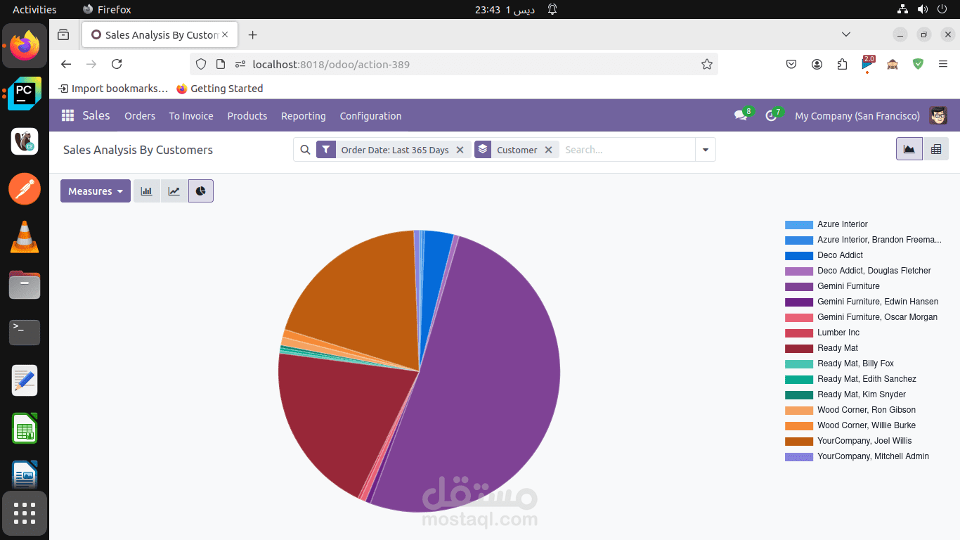This screenshot has height=540, width=960.
Task: Select the bar chart icon
Action: coord(146,191)
